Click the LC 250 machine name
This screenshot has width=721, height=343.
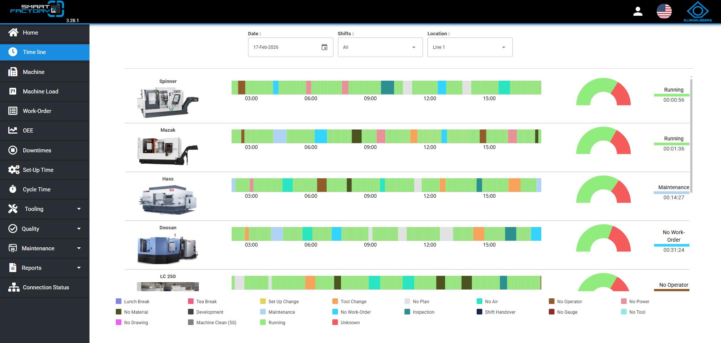click(x=168, y=277)
